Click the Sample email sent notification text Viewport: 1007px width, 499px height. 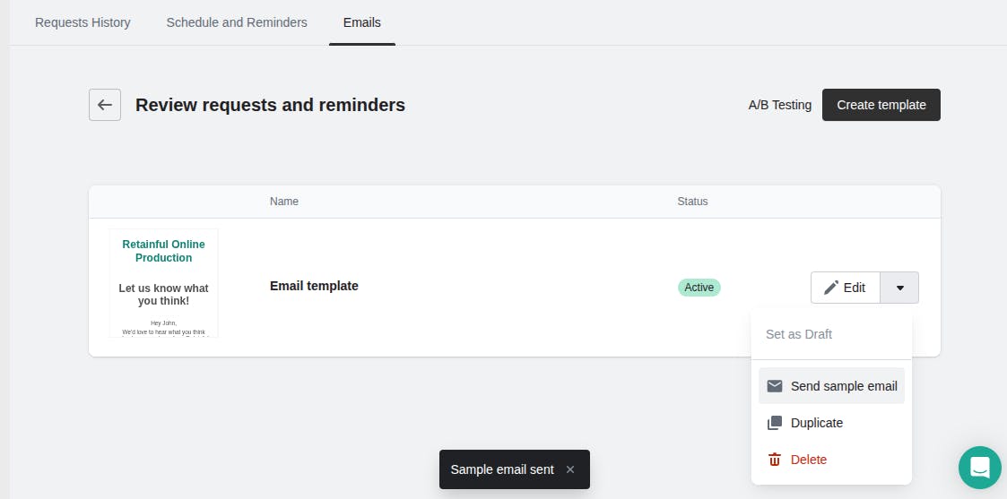tap(502, 469)
